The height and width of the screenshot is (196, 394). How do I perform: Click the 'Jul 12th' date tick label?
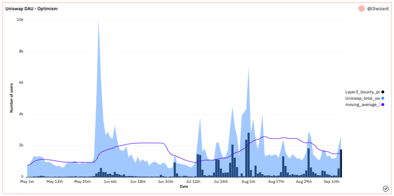pyautogui.click(x=194, y=181)
